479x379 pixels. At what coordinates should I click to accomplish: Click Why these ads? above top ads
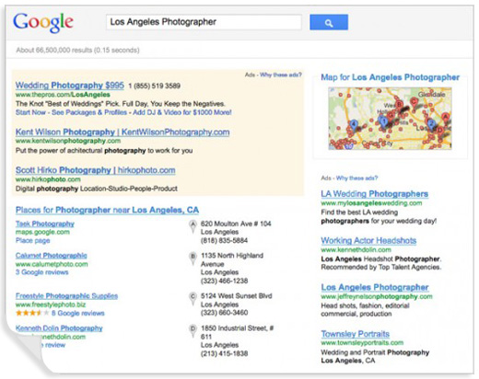[281, 75]
